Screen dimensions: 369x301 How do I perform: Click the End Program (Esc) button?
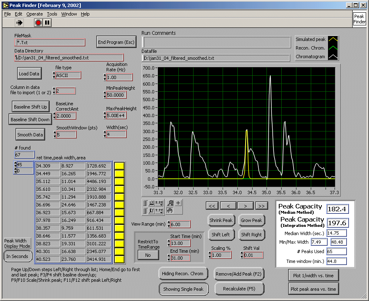pos(116,42)
